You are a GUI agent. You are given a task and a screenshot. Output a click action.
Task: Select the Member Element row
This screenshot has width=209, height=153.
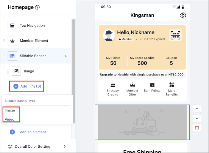pyautogui.click(x=36, y=41)
